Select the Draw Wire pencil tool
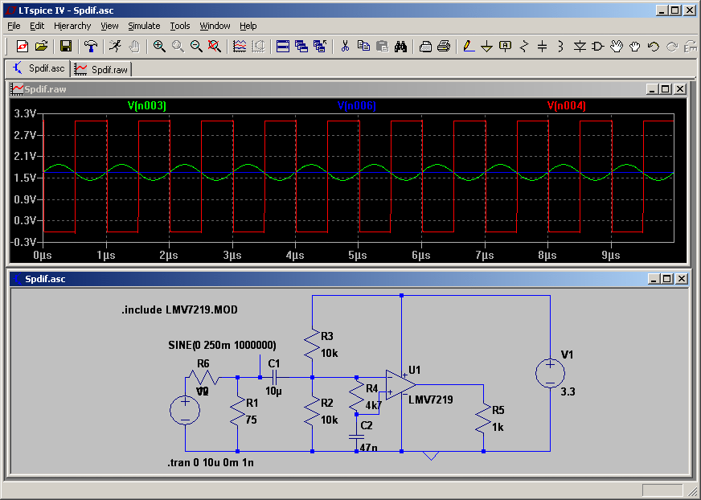The width and height of the screenshot is (701, 500). (x=469, y=46)
